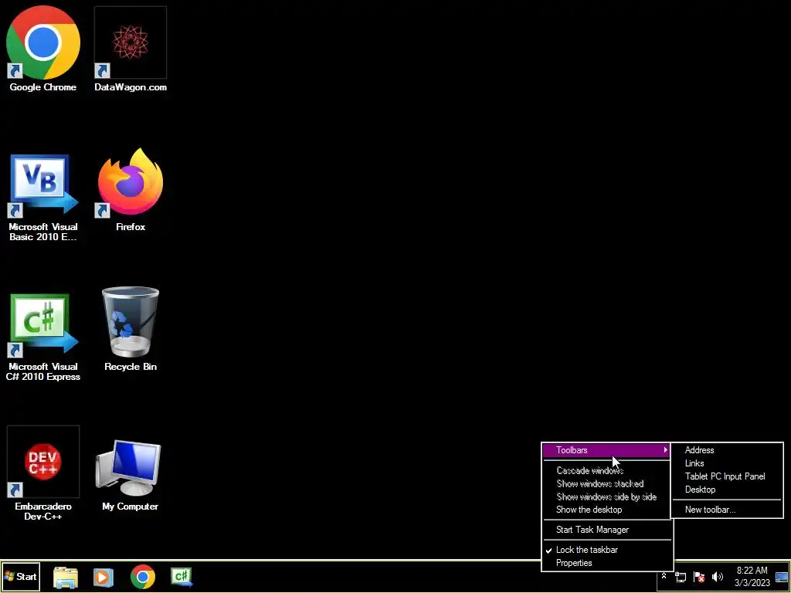Viewport: 791px width, 593px height.
Task: Click the Start button
Action: point(20,576)
